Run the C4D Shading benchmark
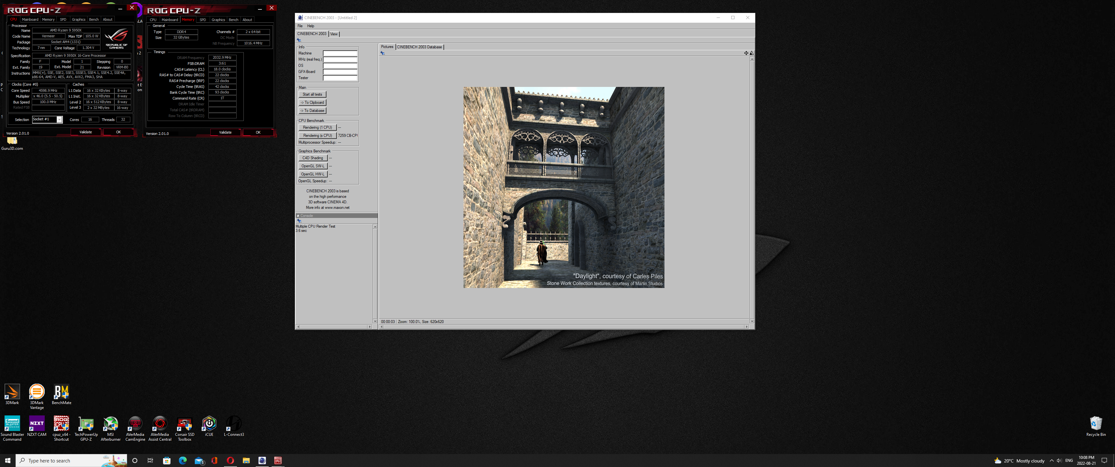The height and width of the screenshot is (467, 1115). pos(312,158)
